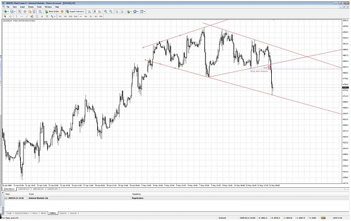The width and height of the screenshot is (351, 221).
Task: Select the Fibonacci retracement tool
Action: [x=37, y=16]
